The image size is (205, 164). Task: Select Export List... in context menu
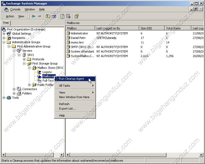(x=67, y=109)
